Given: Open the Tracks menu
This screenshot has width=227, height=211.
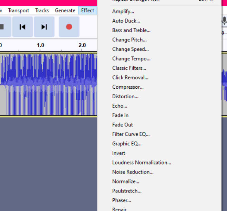Looking at the screenshot, I should (42, 11).
